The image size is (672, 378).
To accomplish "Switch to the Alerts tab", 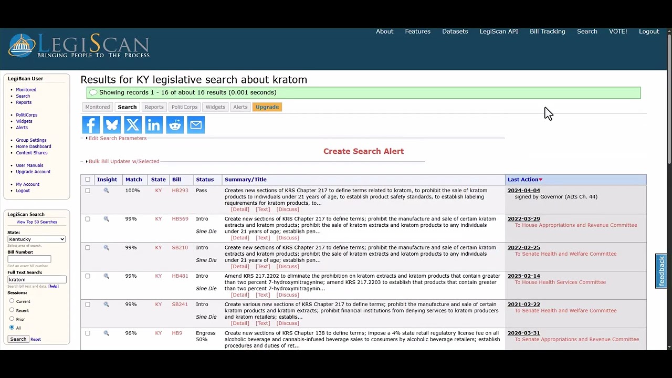I will [240, 107].
